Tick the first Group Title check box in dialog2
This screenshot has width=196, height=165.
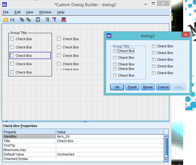click(x=115, y=51)
